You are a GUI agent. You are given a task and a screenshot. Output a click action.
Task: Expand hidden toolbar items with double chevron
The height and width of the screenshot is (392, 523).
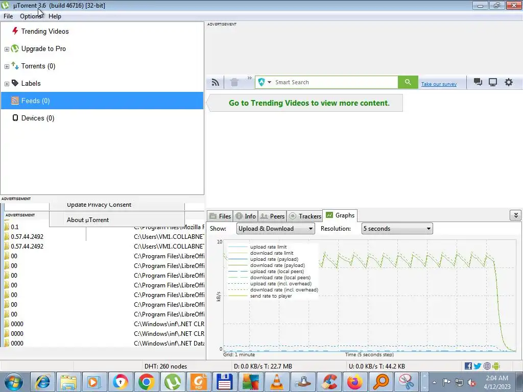coord(249,78)
